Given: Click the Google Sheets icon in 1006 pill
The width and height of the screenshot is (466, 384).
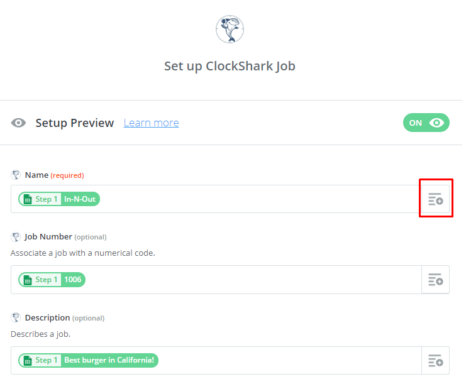Looking at the screenshot, I should 28,280.
